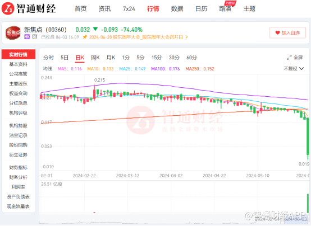
Task: Open 数据 navigation item
Action: 177,9
